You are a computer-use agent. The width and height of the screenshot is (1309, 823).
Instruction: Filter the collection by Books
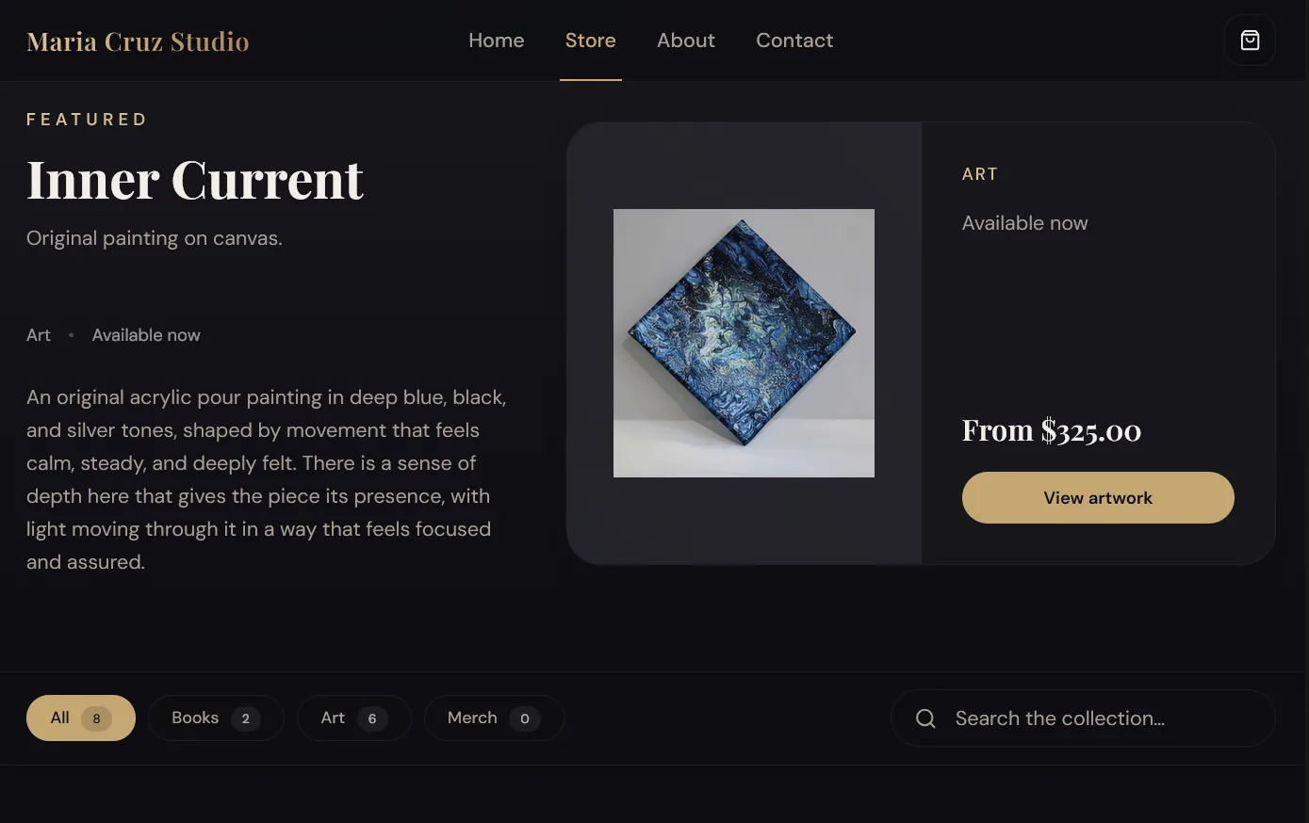[x=216, y=718]
